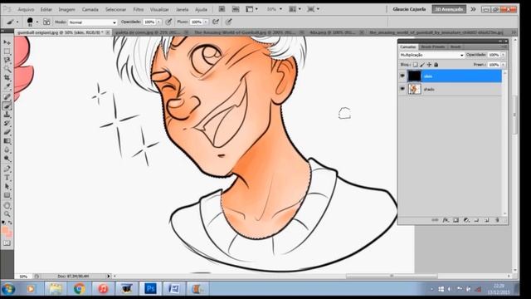Launch Mini Bridge from the top bar
The width and height of the screenshot is (531, 299).
236,9
